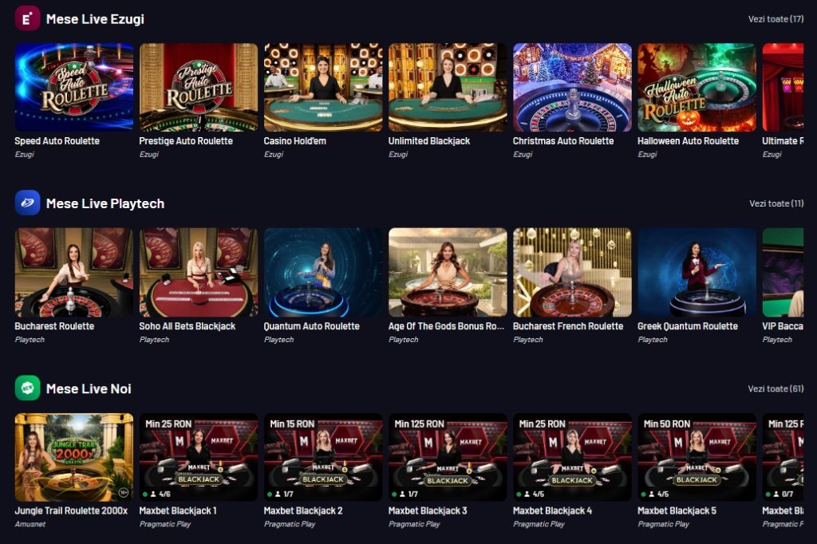Open the Maxbet Blackjack 2 thumbnail

pyautogui.click(x=323, y=457)
